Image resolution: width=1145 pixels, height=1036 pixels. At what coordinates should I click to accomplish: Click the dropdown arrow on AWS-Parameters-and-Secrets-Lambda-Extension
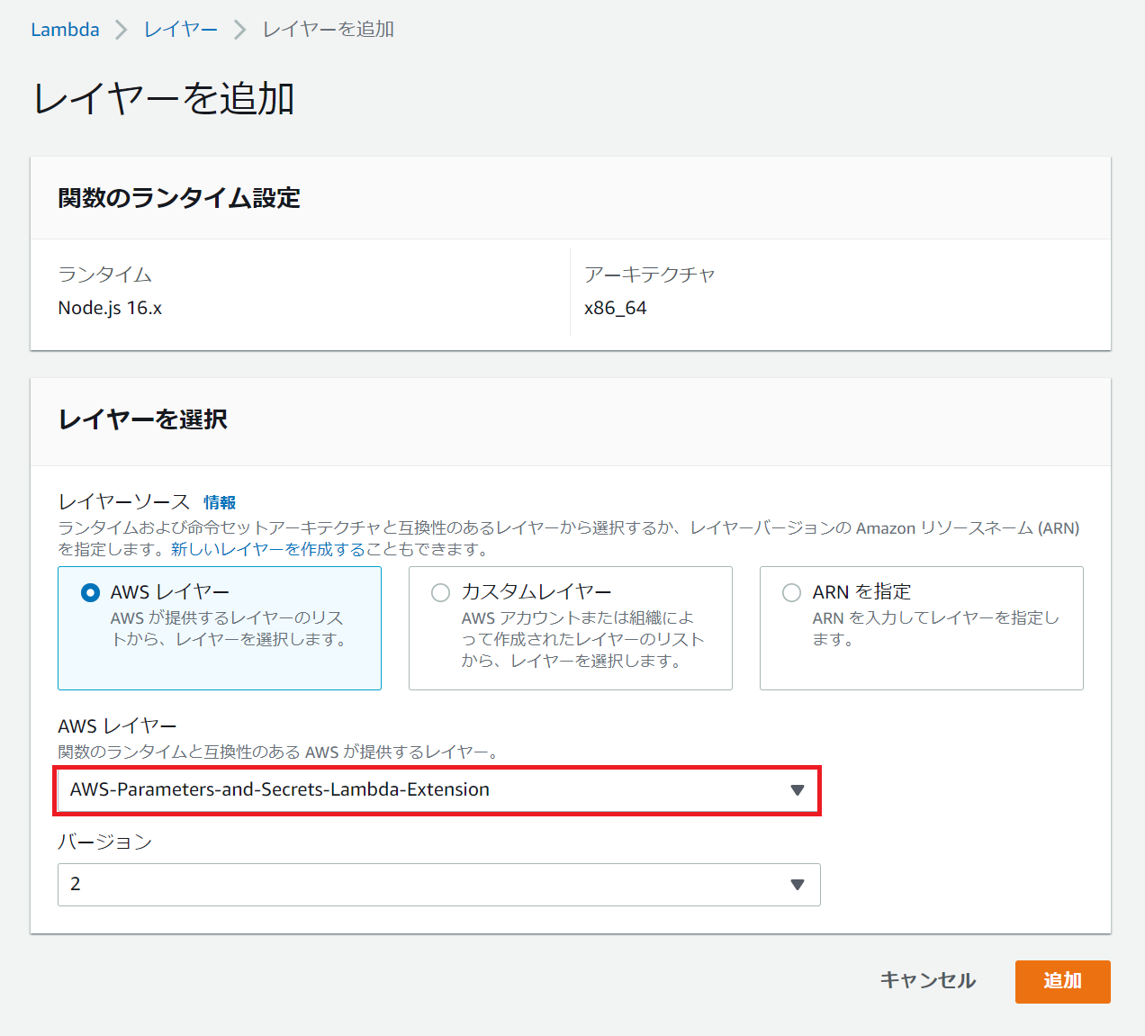pos(796,790)
